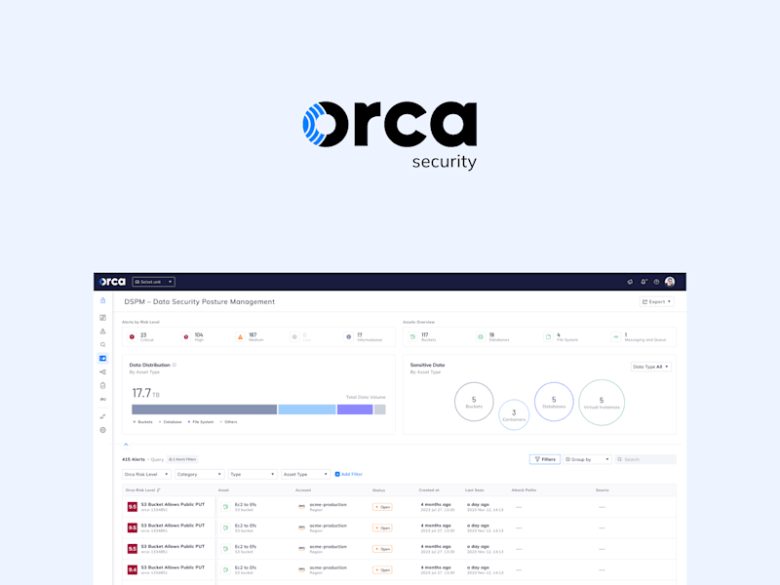780x585 pixels.
Task: Open the lock icon at the sidebar top
Action: (103, 300)
